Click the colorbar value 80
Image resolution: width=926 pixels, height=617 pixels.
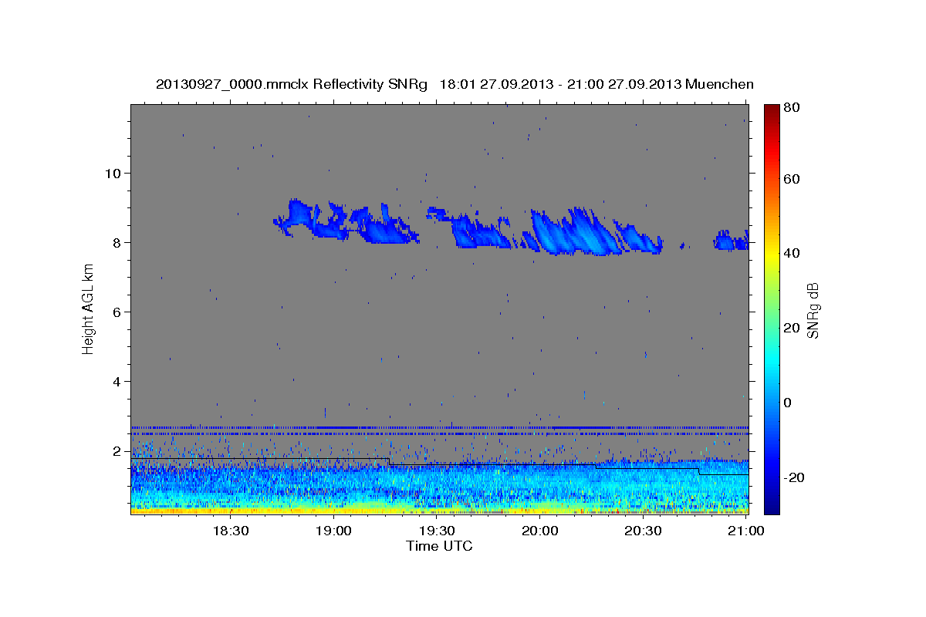pyautogui.click(x=792, y=107)
